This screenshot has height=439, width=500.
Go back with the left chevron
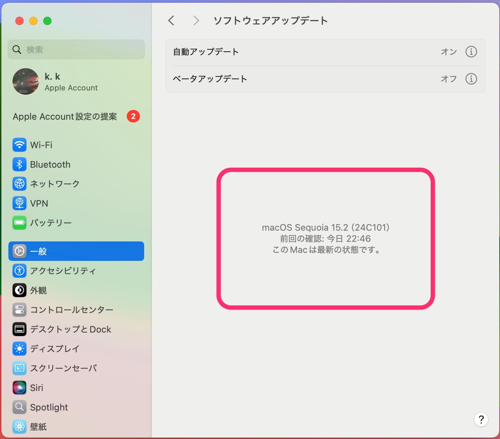(x=171, y=21)
